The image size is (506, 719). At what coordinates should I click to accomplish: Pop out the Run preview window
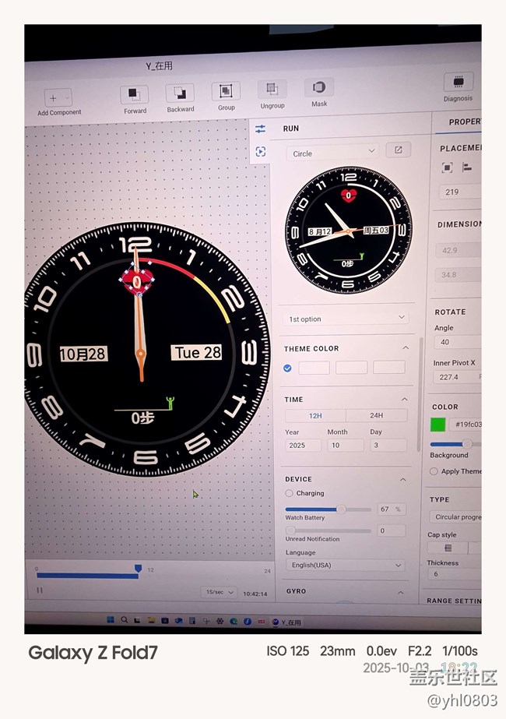coord(399,150)
